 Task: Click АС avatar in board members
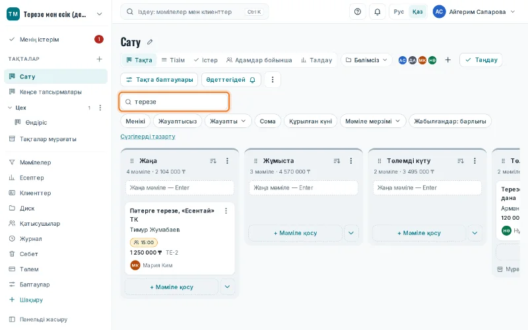point(403,60)
